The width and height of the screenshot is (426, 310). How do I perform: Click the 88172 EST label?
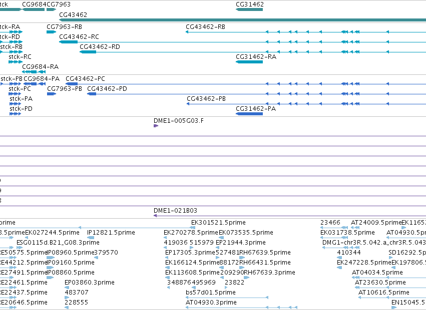(x=229, y=263)
